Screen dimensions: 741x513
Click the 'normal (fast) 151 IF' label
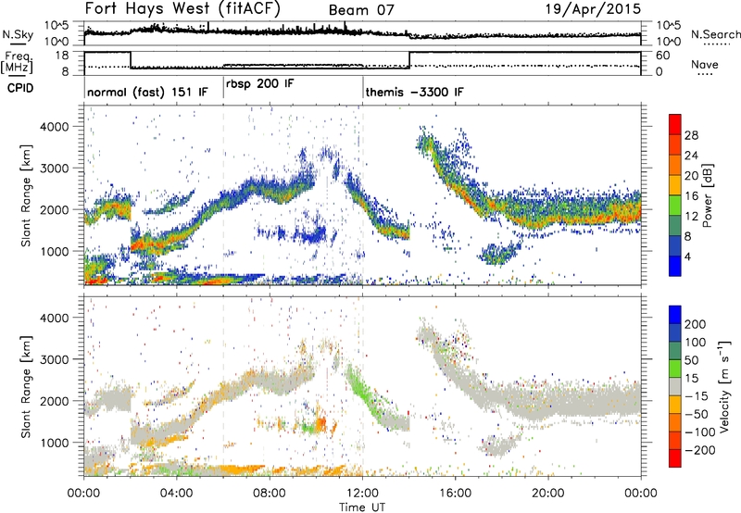[x=147, y=92]
